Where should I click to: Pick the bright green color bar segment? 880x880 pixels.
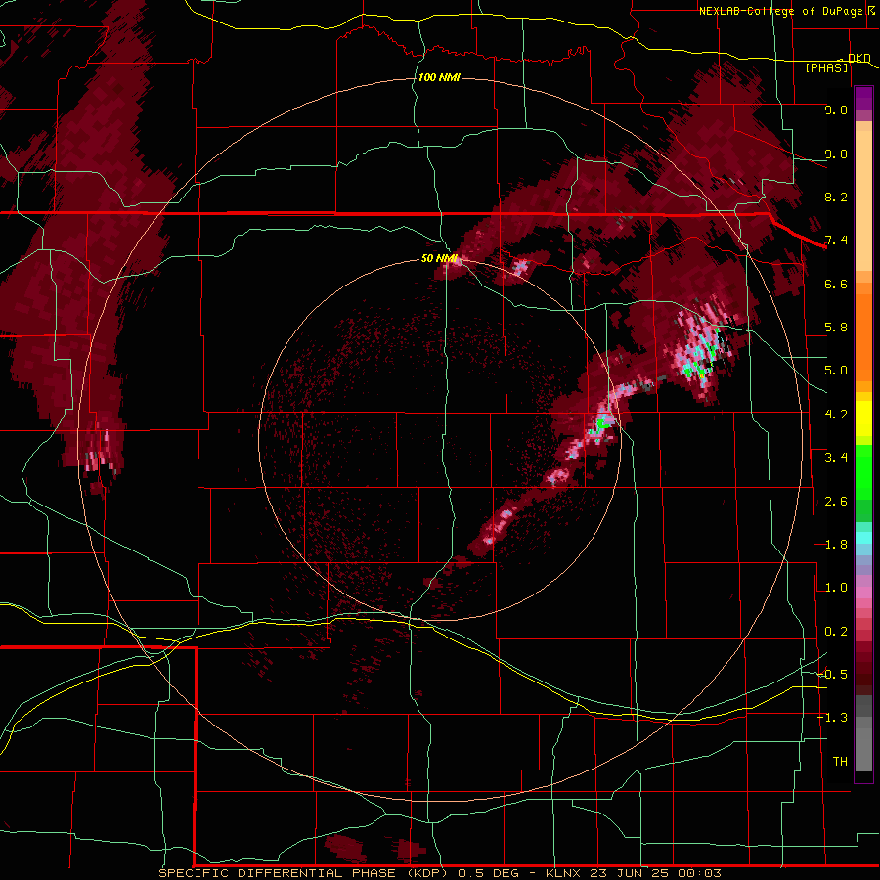click(x=863, y=472)
